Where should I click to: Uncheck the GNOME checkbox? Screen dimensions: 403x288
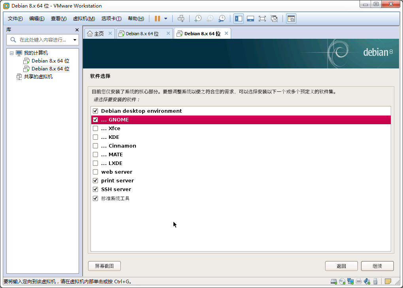[95, 120]
